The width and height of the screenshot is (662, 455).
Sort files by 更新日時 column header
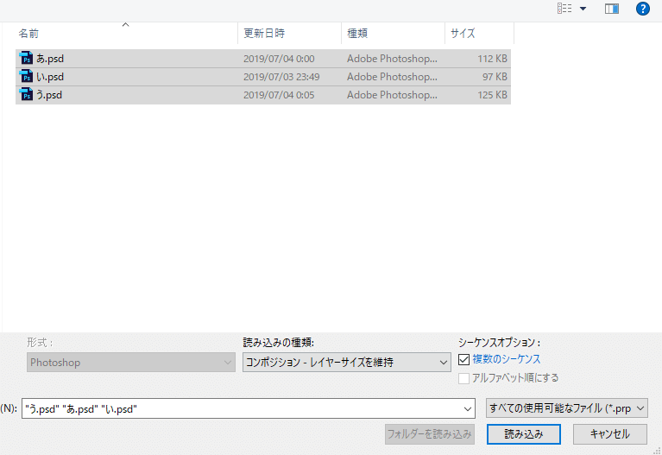[264, 33]
